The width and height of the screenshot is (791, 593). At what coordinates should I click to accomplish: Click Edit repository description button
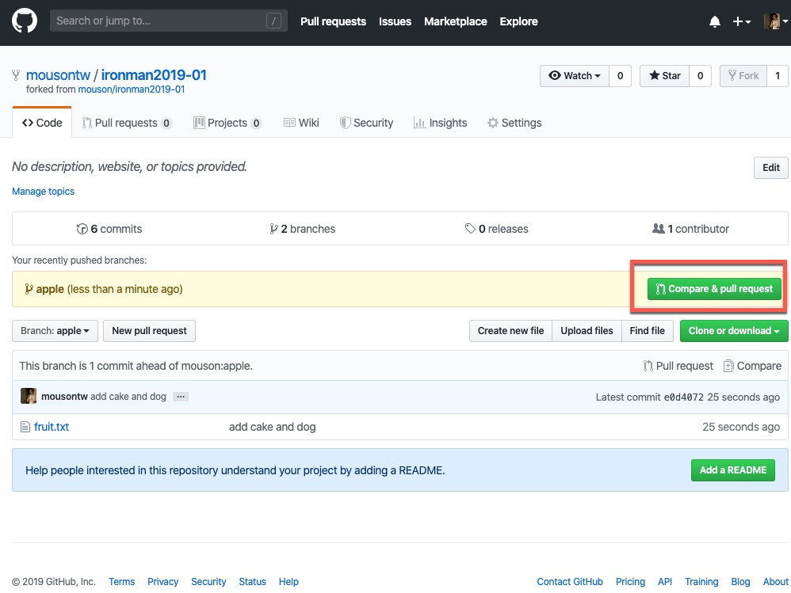point(771,168)
